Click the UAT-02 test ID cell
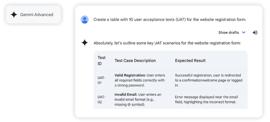The height and width of the screenshot is (122, 270). [101, 99]
